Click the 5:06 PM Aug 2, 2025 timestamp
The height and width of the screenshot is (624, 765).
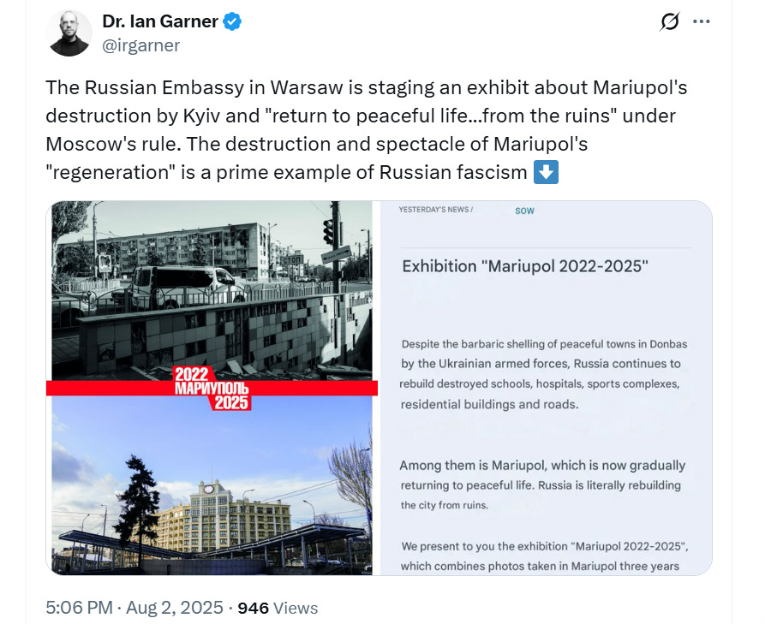(x=134, y=608)
